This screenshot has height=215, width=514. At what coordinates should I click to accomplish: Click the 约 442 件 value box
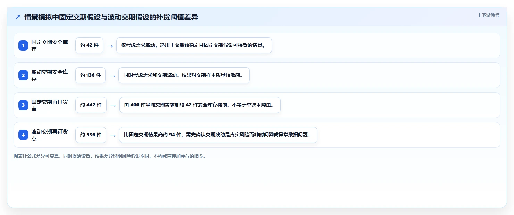(x=91, y=105)
